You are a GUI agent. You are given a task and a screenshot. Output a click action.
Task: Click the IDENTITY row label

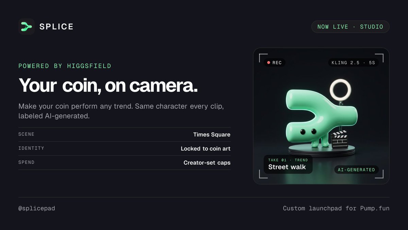[31, 148]
